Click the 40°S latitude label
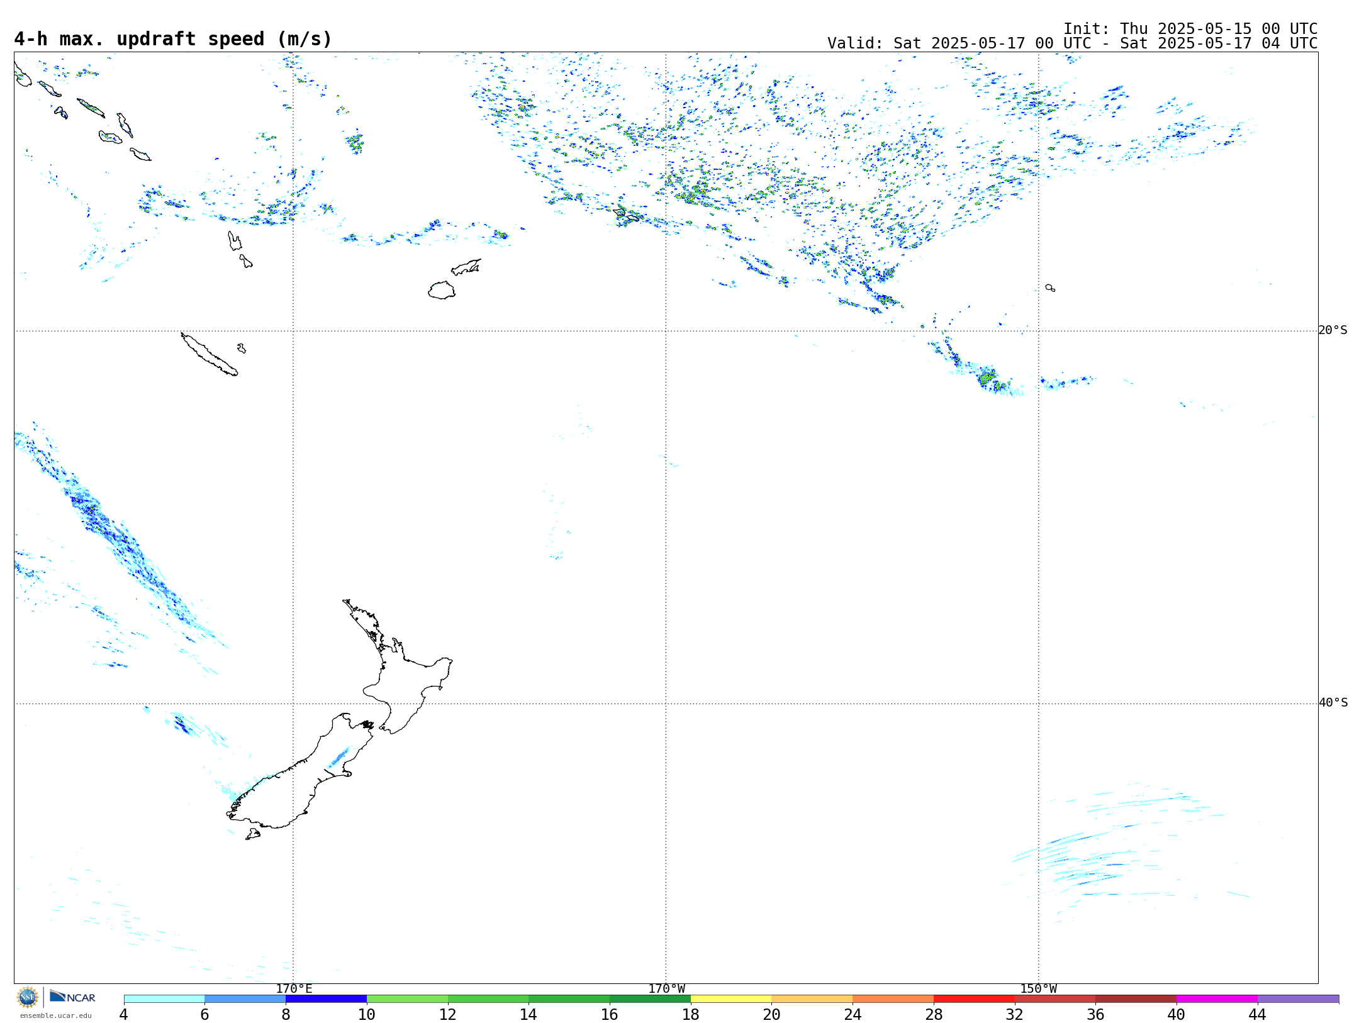1359x1023 pixels. pos(1333,703)
